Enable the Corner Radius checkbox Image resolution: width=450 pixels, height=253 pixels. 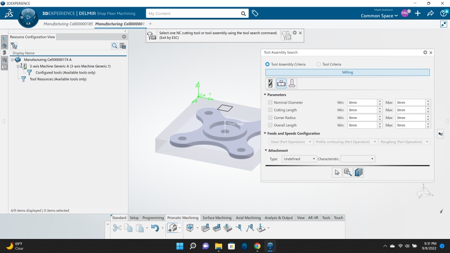[270, 118]
